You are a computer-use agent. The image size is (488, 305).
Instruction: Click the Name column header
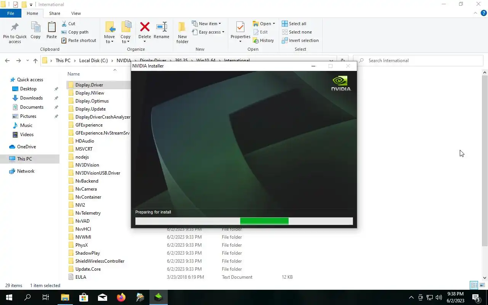pyautogui.click(x=74, y=74)
